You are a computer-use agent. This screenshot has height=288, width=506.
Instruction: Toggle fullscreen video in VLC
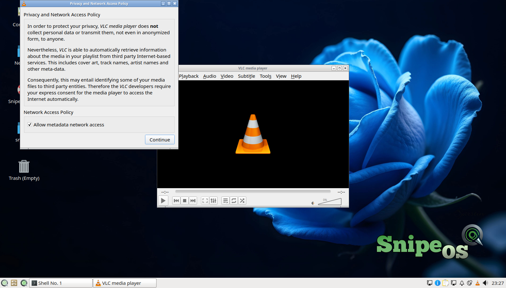pyautogui.click(x=205, y=201)
